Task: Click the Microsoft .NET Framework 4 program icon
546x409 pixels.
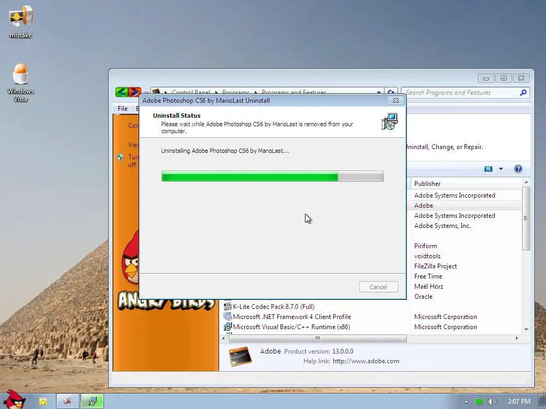Action: 227,316
